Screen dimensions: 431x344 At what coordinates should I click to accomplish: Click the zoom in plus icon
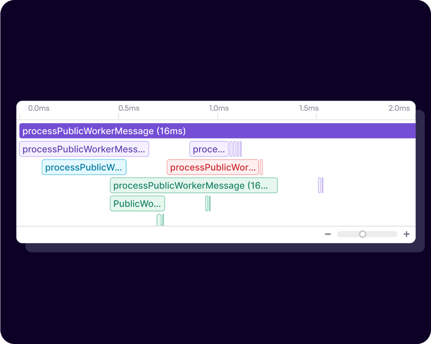coord(406,234)
